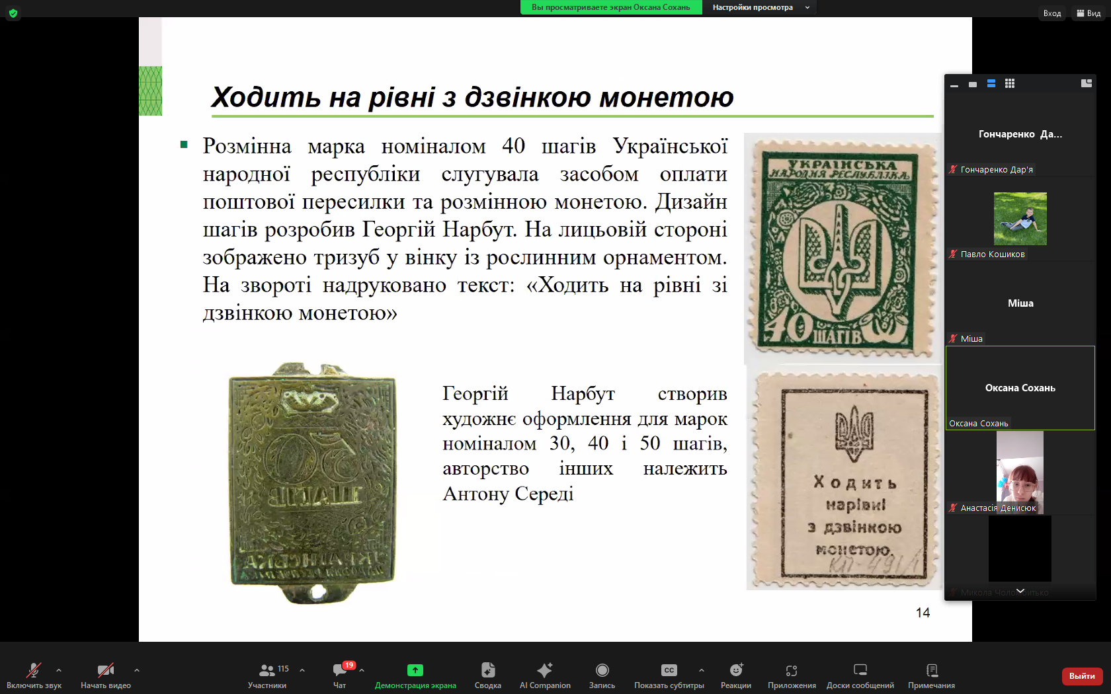The width and height of the screenshot is (1111, 694).
Task: Expand audio options arrow beside microphone
Action: 59,670
